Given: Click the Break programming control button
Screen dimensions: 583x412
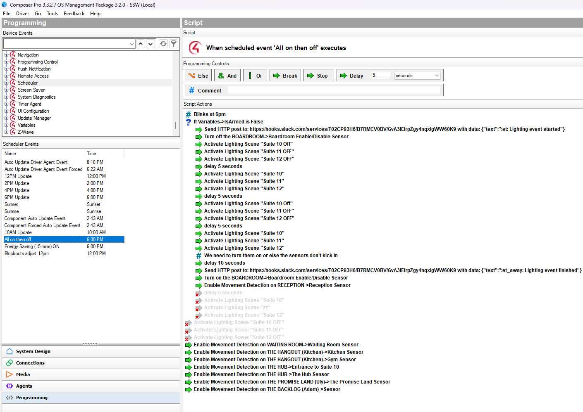Looking at the screenshot, I should pos(285,76).
